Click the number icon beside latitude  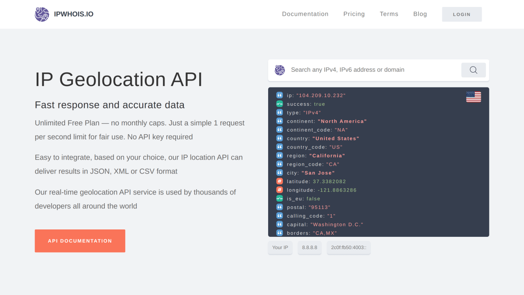(x=279, y=181)
